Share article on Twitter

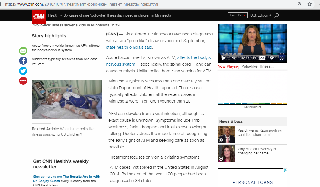point(23,71)
